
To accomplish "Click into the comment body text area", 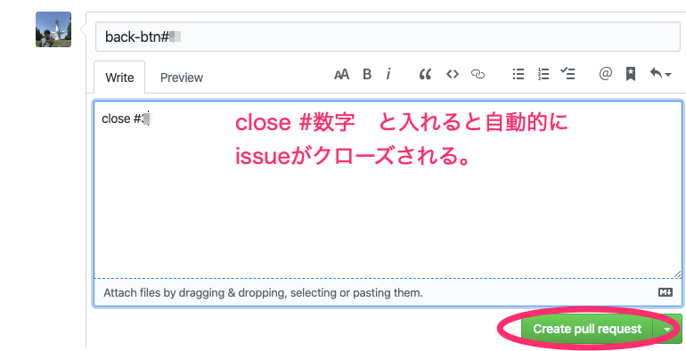I will pyautogui.click(x=388, y=190).
